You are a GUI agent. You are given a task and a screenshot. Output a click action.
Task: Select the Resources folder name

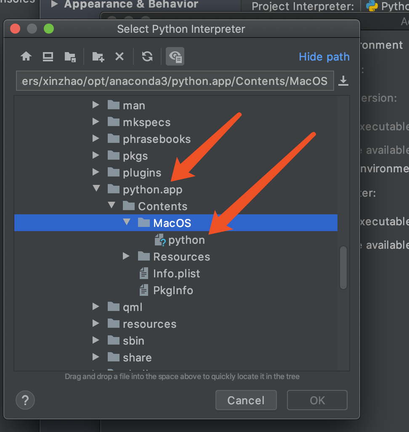182,257
